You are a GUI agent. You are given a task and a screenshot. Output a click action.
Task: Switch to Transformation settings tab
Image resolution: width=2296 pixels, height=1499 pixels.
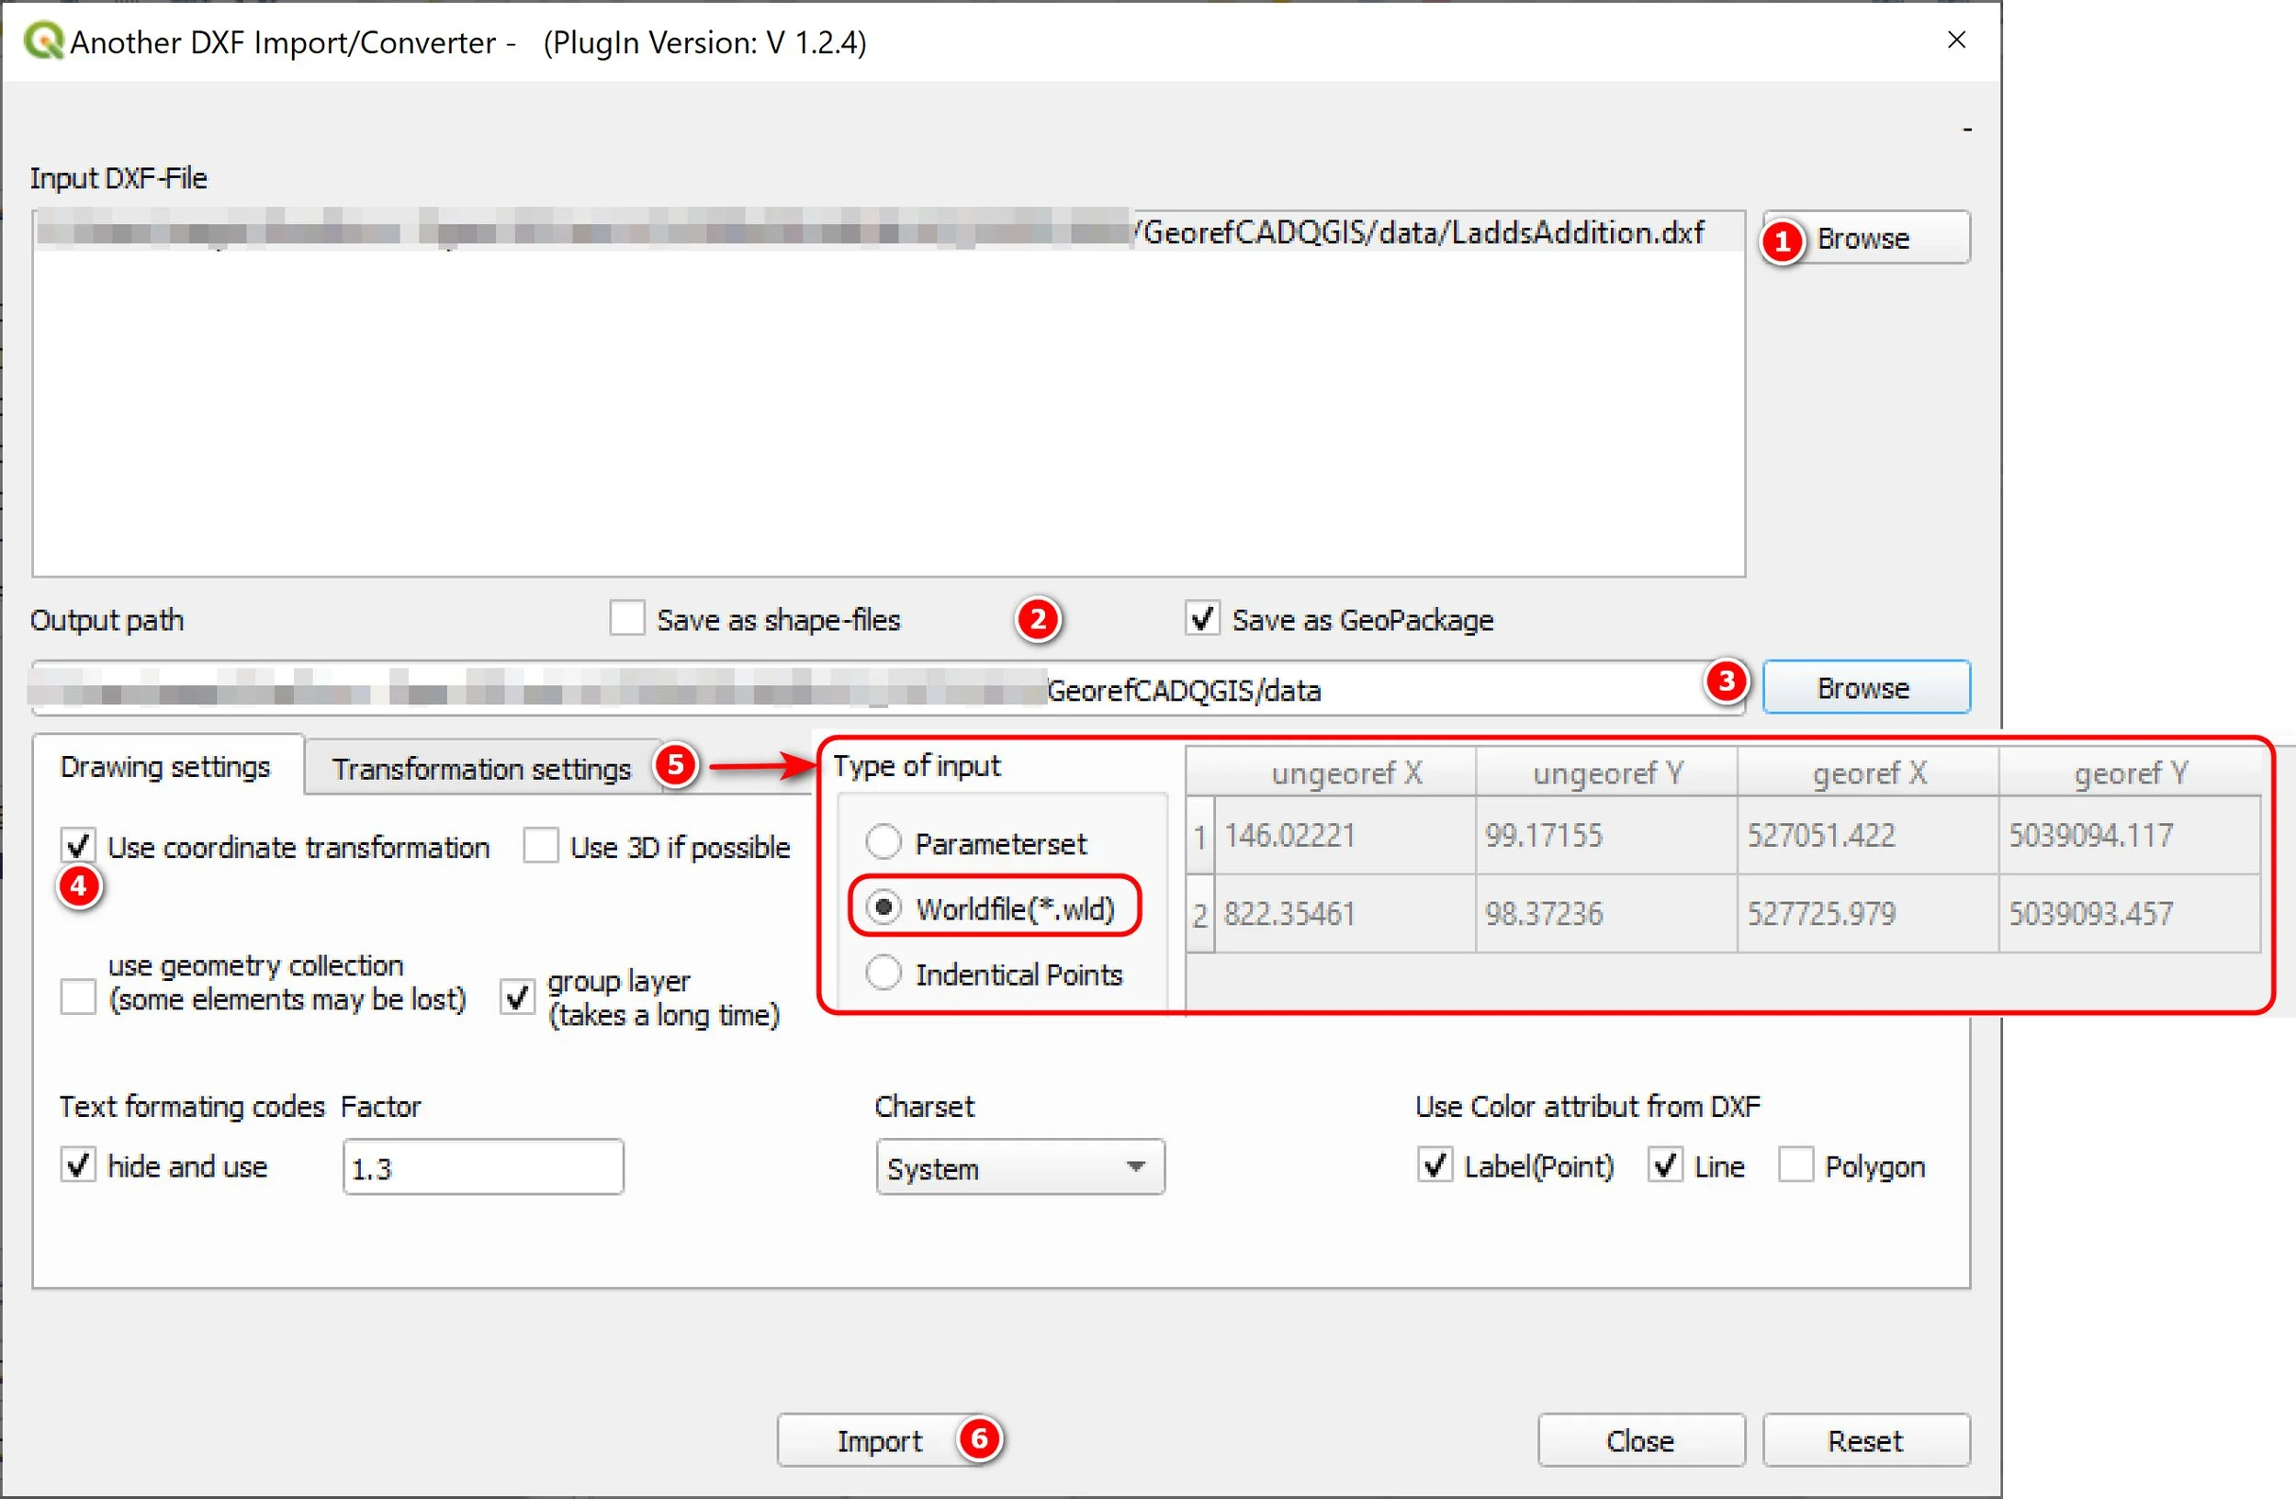tap(480, 769)
